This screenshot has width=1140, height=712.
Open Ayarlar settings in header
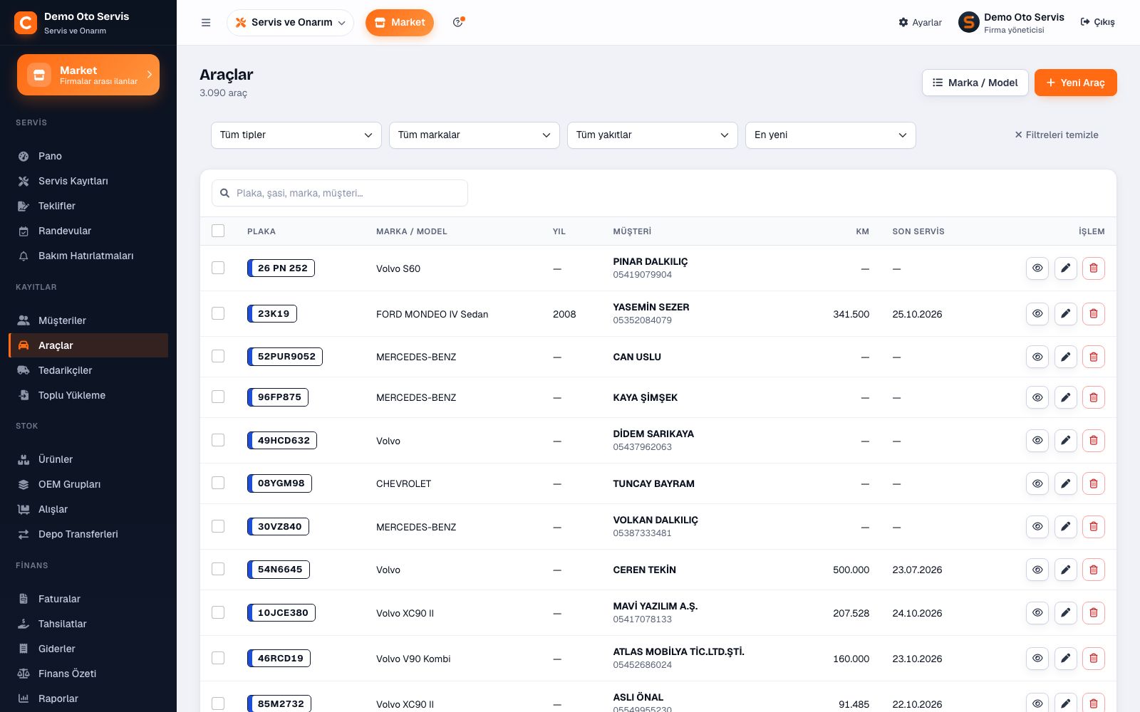[921, 23]
